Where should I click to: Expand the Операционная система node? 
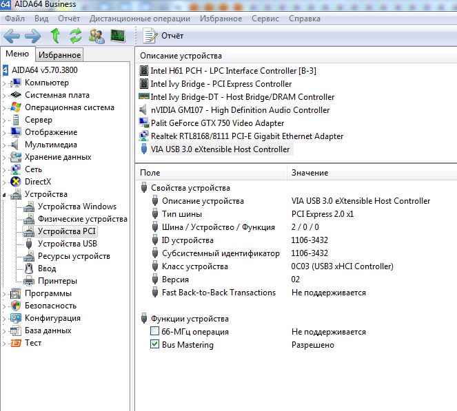click(x=4, y=108)
